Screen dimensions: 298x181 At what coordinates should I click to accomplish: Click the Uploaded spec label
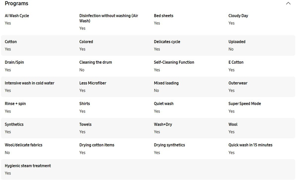tap(237, 42)
